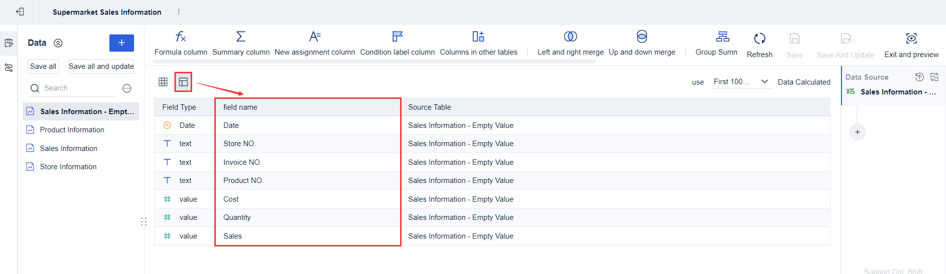Image resolution: width=946 pixels, height=274 pixels.
Task: Click the Save all button
Action: click(x=43, y=66)
